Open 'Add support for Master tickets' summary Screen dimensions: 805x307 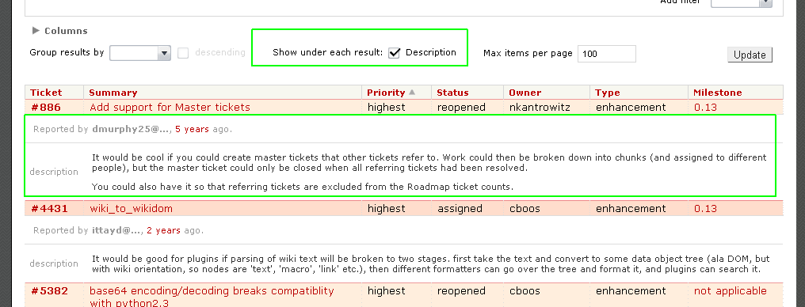point(170,107)
